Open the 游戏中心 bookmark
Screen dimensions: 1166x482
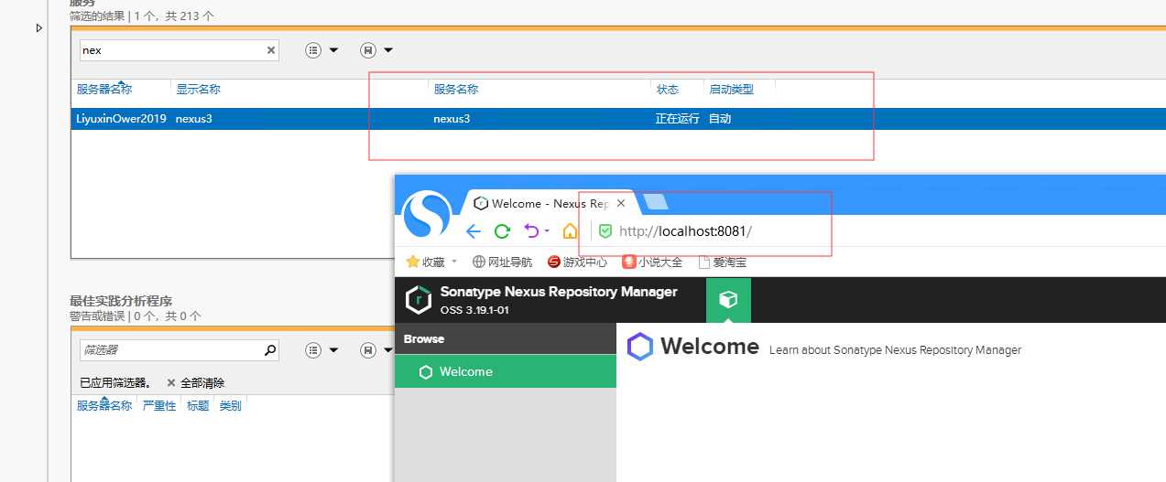point(577,262)
